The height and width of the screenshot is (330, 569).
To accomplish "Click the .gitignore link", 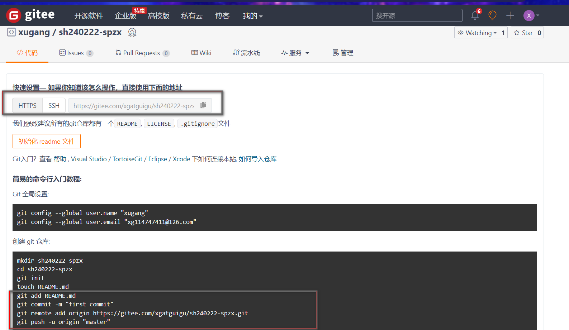I will tap(198, 124).
